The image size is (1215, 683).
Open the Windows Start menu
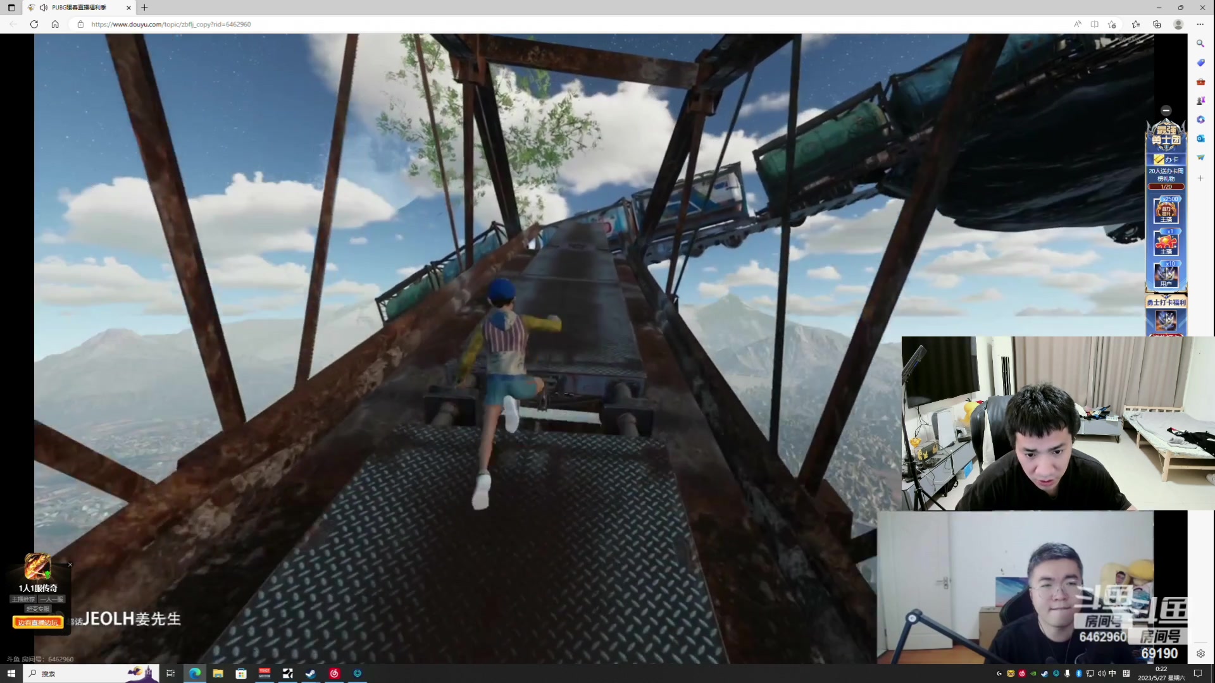coord(11,674)
